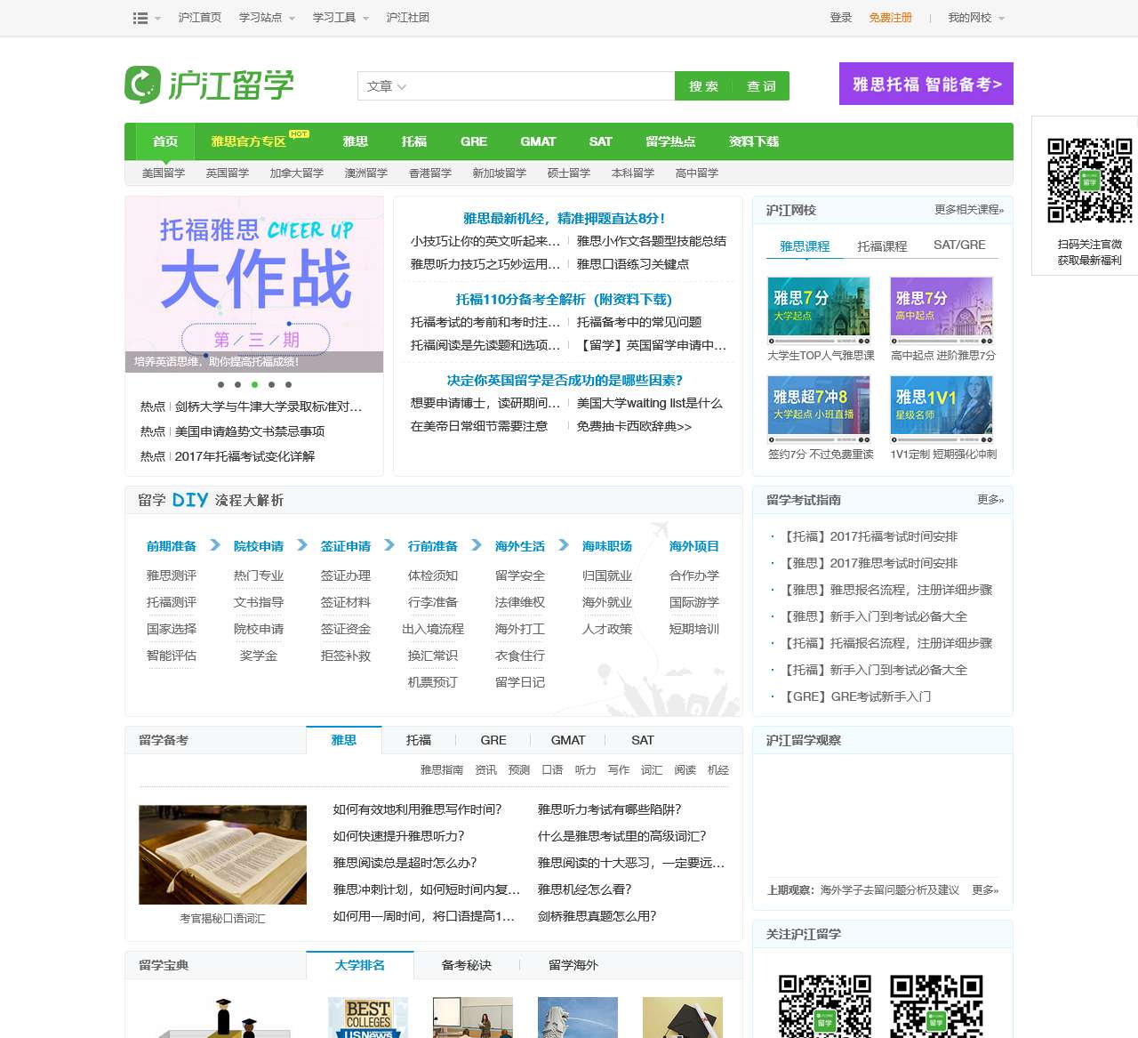Open 更多相关课程 link

[x=968, y=210]
